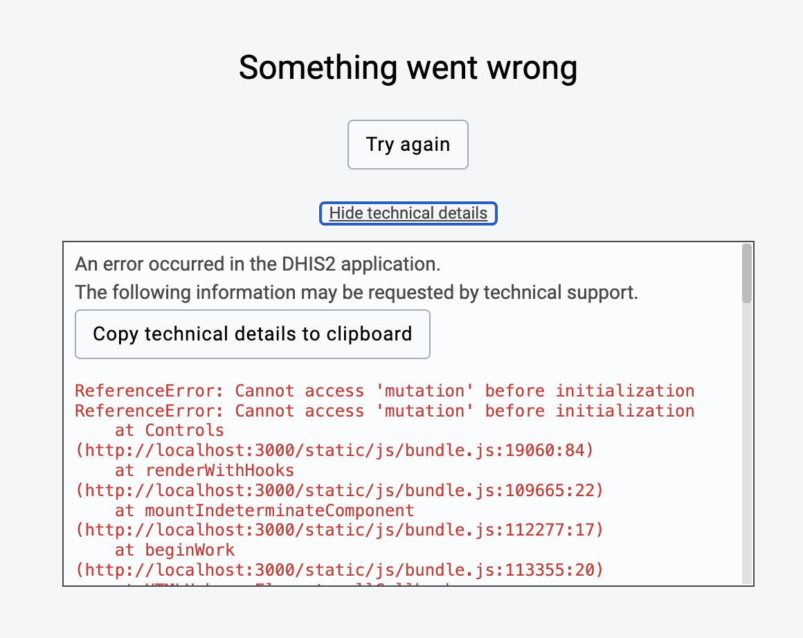This screenshot has width=803, height=638.
Task: Hide technical details via the underlined link
Action: (x=408, y=213)
